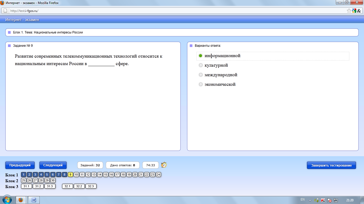Image resolution: width=364 pixels, height=204 pixels.
Task: Click the Следующий button
Action: (x=53, y=165)
